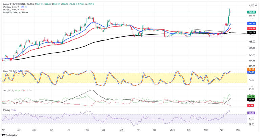This screenshot has height=138, width=260.
Task: Click the TradingView logo
Action: (9, 135)
